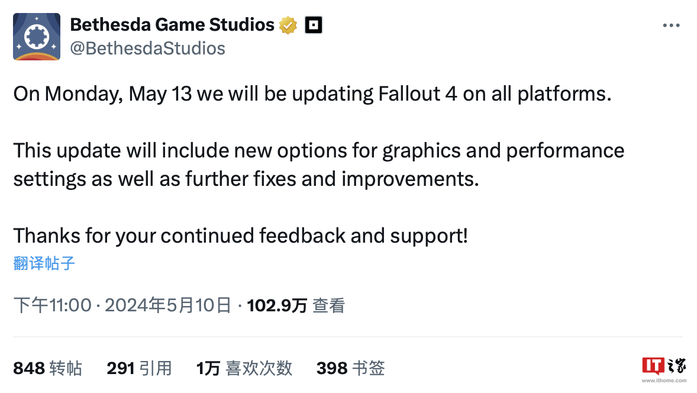Click the 'Thanks for your continued feedback' line
This screenshot has width=697, height=393.
pos(240,236)
